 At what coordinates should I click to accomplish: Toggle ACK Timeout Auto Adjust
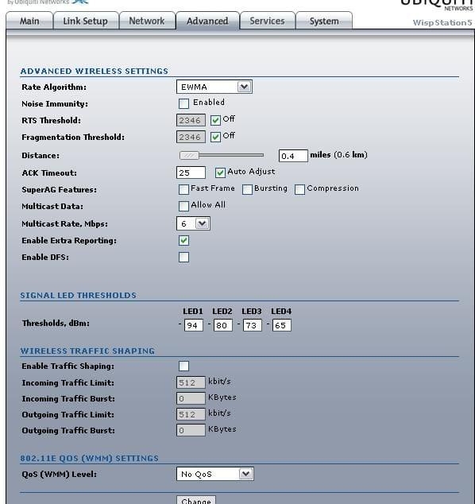coord(220,173)
